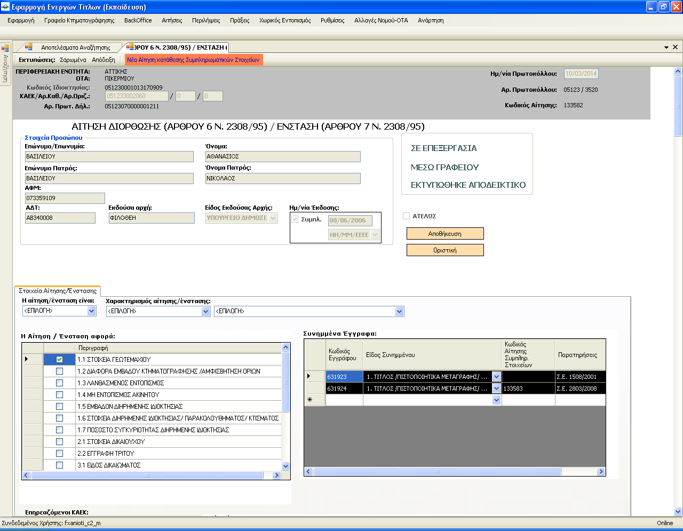Open the ΗΗ/ΜΜ/ΕΕΕΕ date dropdown
683x531 pixels.
point(375,235)
